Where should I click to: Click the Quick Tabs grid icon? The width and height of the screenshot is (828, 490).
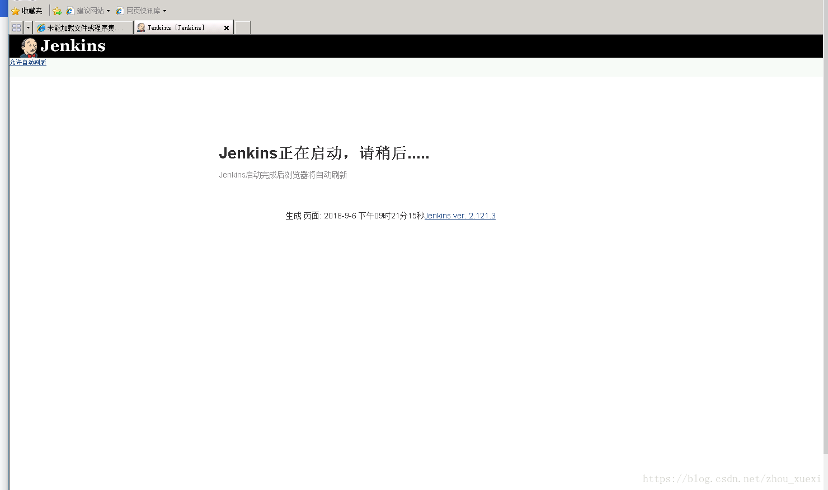[x=17, y=27]
